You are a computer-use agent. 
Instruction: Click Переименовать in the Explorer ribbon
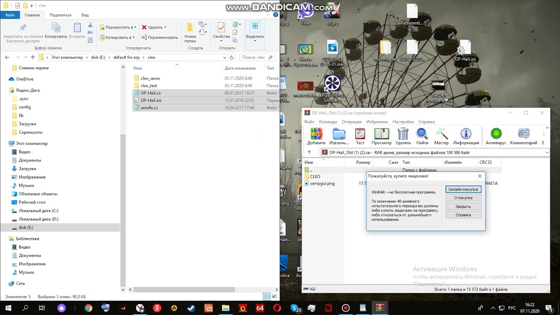159,37
